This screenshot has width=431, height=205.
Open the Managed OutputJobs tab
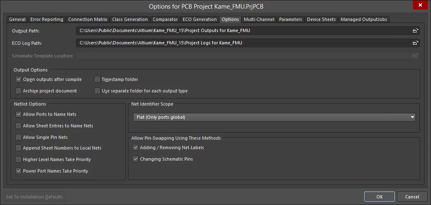[x=364, y=19]
